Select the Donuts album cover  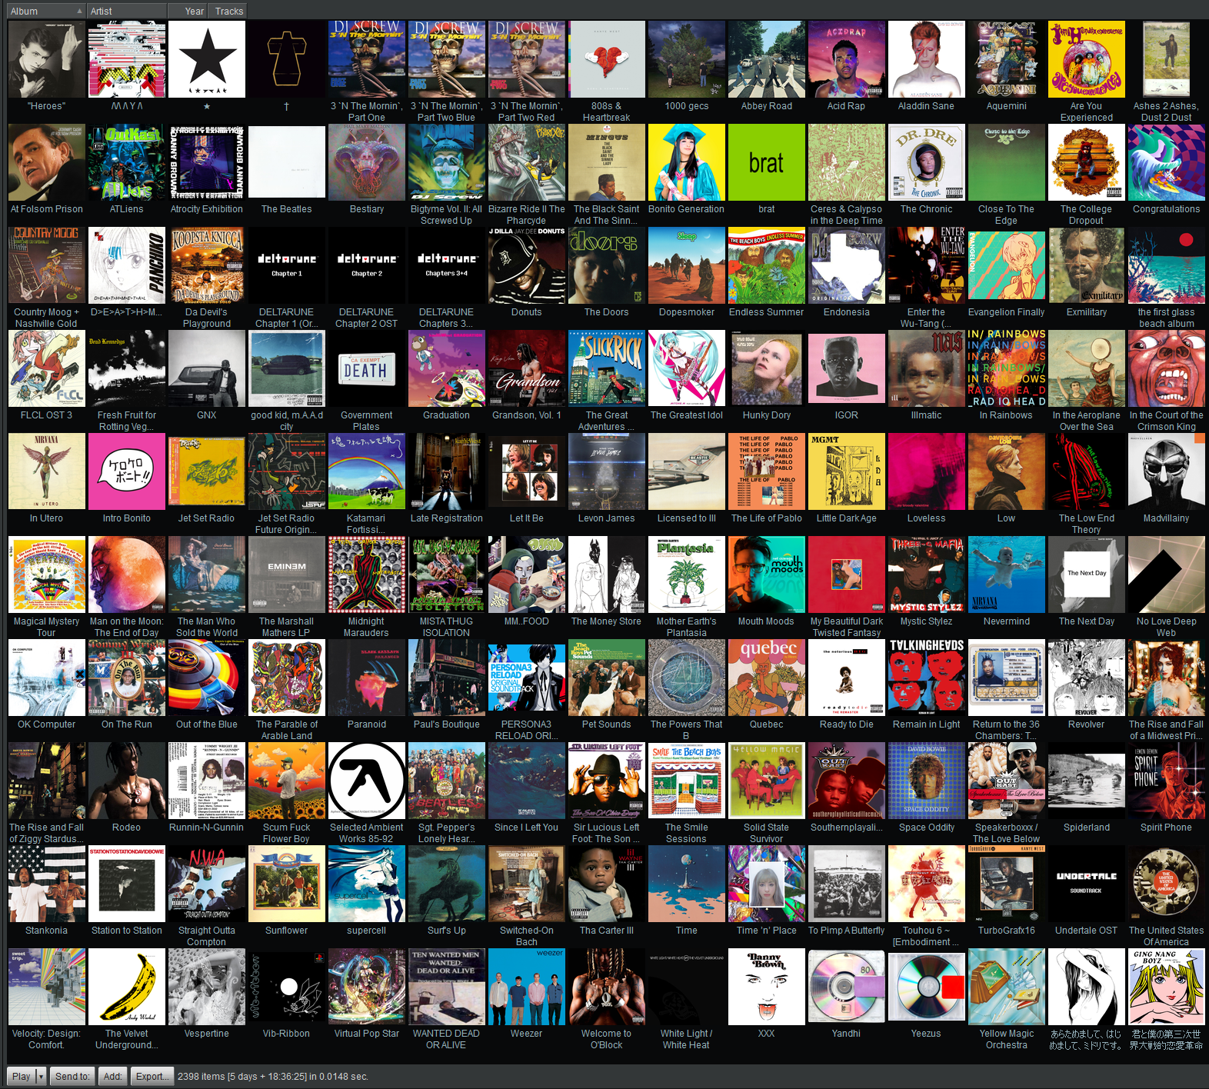click(527, 265)
